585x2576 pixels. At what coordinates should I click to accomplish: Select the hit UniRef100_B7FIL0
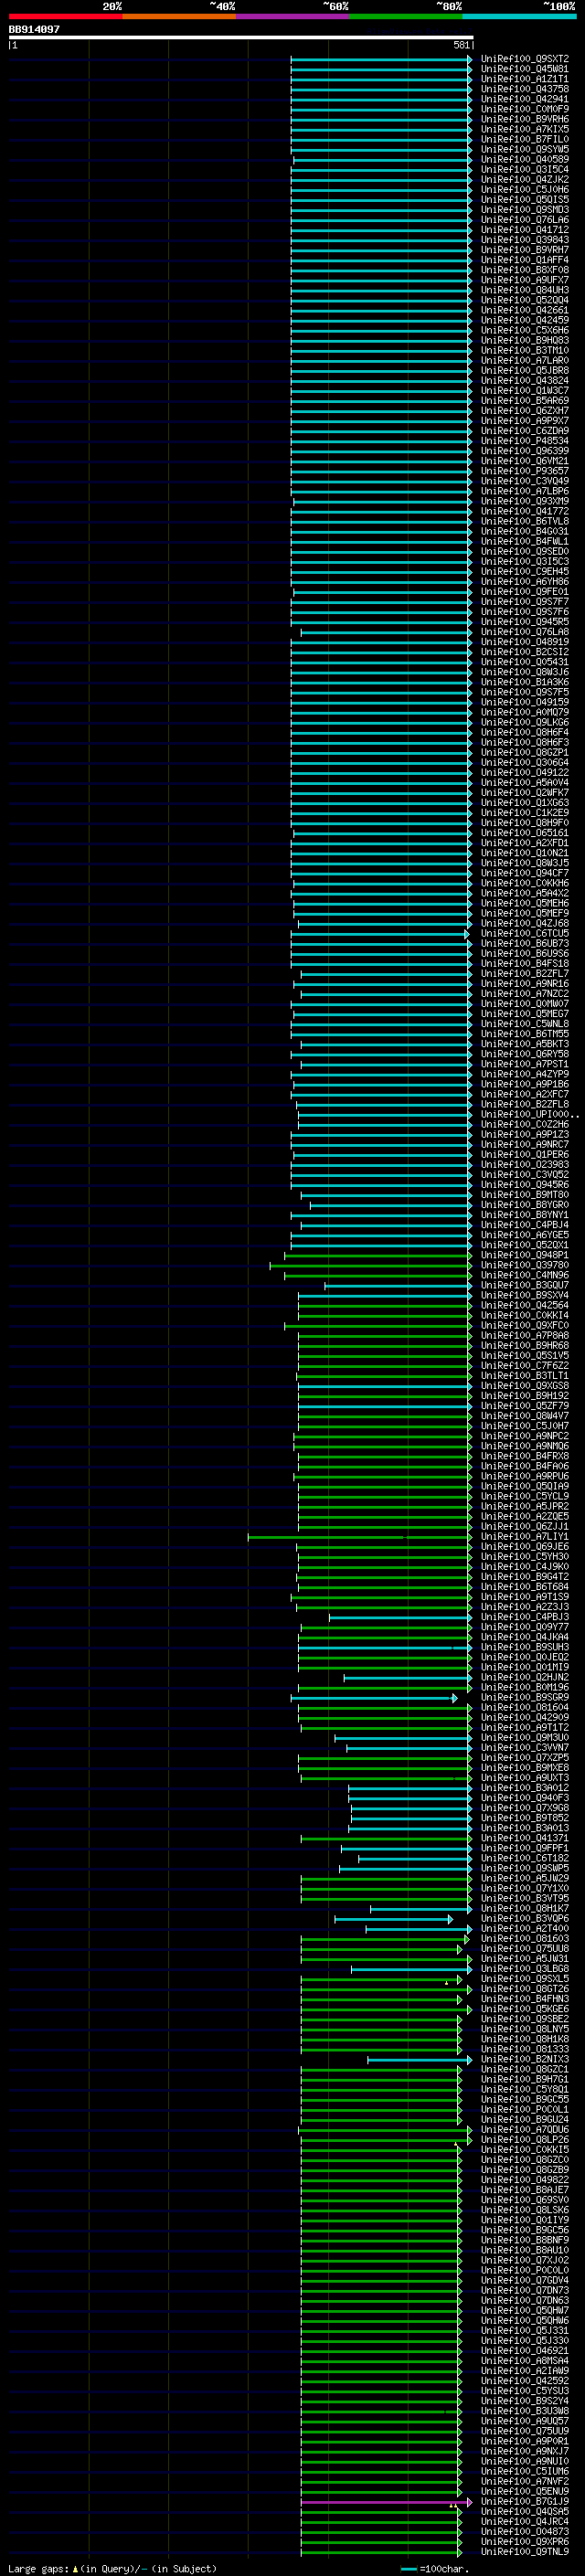(524, 139)
